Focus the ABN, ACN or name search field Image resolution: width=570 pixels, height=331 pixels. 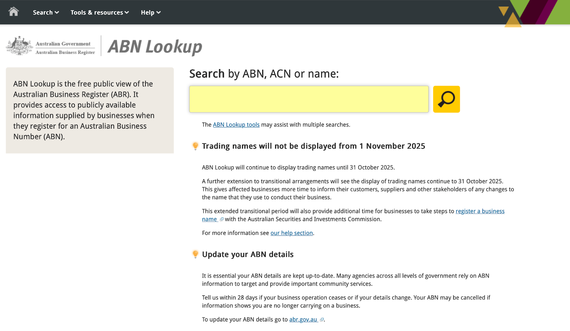click(x=309, y=99)
